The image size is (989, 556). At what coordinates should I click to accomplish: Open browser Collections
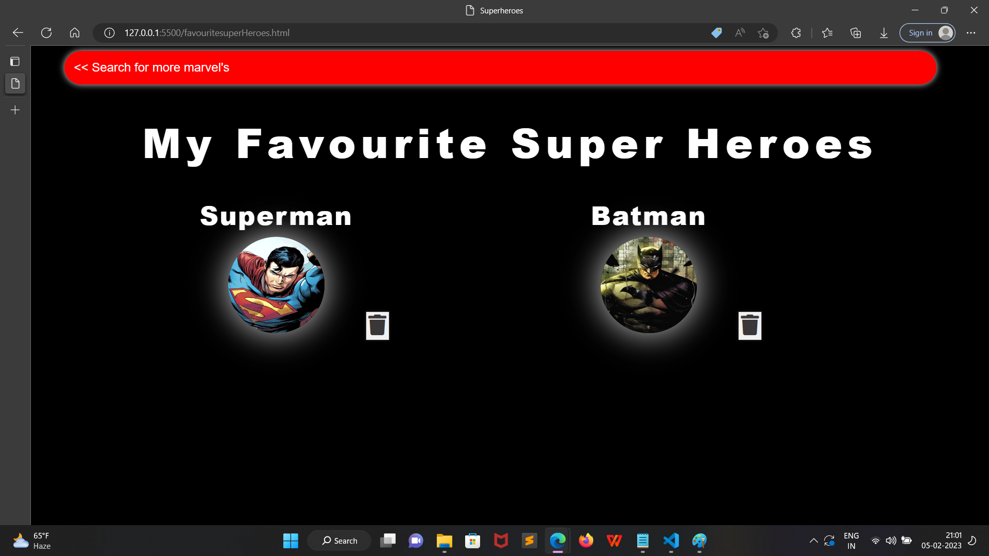click(856, 32)
